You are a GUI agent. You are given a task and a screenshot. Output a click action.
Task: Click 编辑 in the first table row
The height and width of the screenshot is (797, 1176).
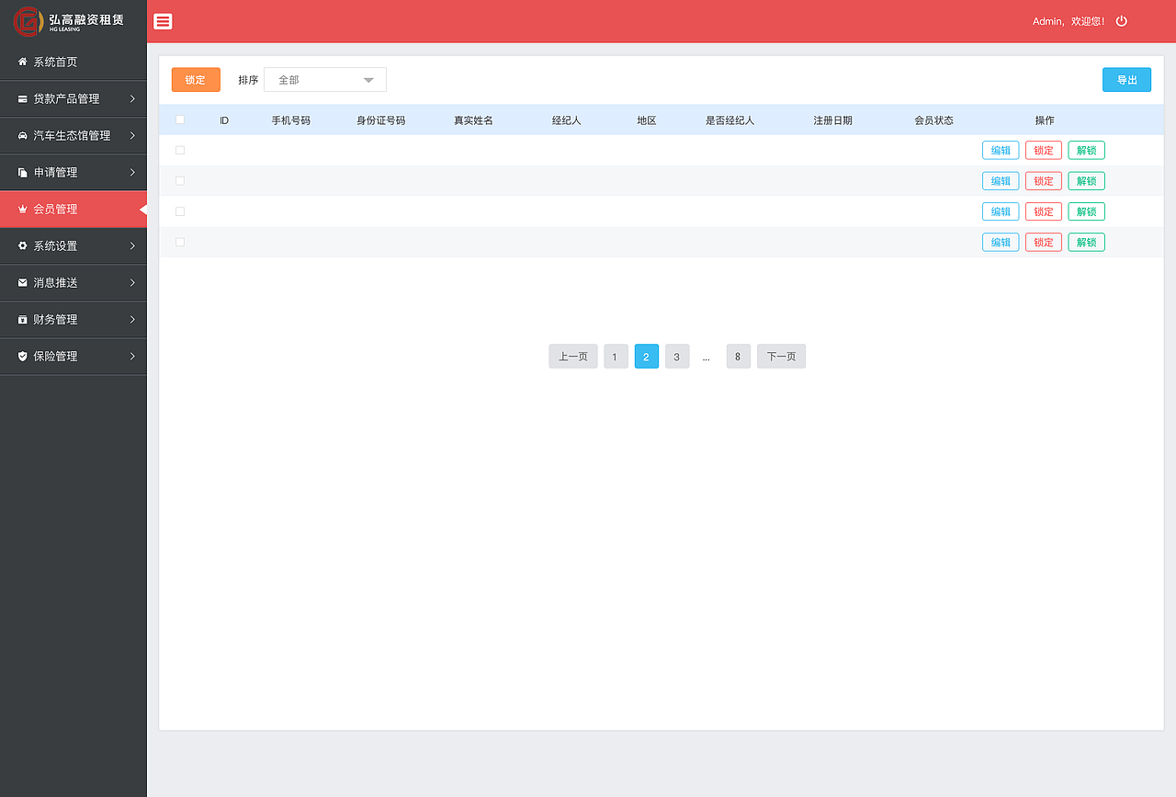point(1001,150)
